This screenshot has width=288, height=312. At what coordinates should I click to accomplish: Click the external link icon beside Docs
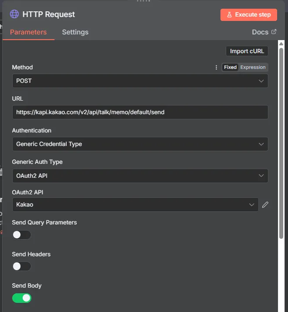click(274, 32)
